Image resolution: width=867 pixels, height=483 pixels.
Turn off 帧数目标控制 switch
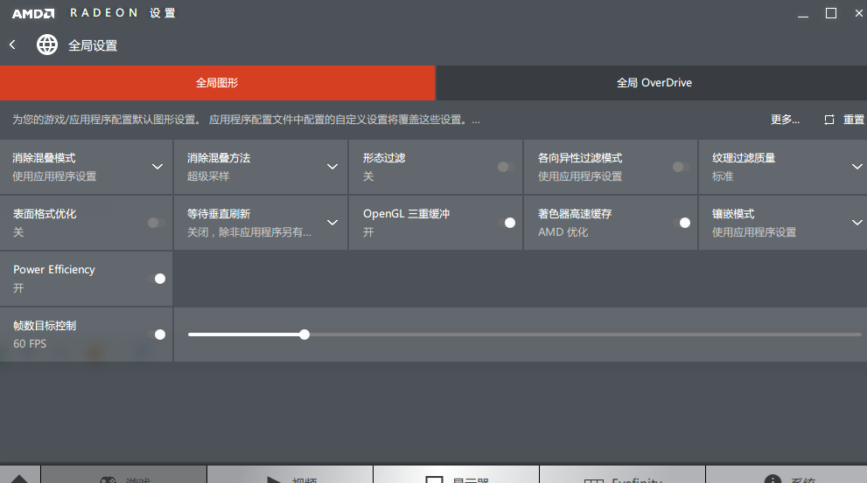[157, 334]
